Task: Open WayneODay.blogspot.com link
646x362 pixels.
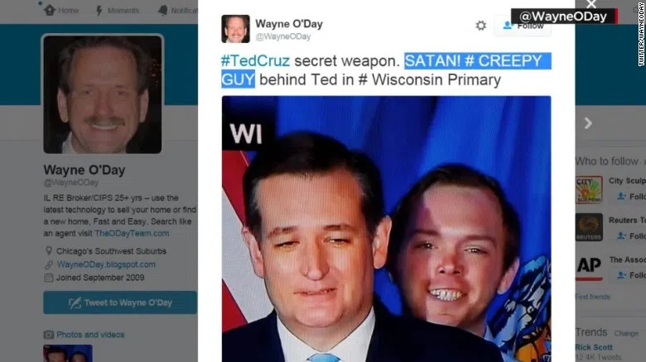Action: pos(106,264)
